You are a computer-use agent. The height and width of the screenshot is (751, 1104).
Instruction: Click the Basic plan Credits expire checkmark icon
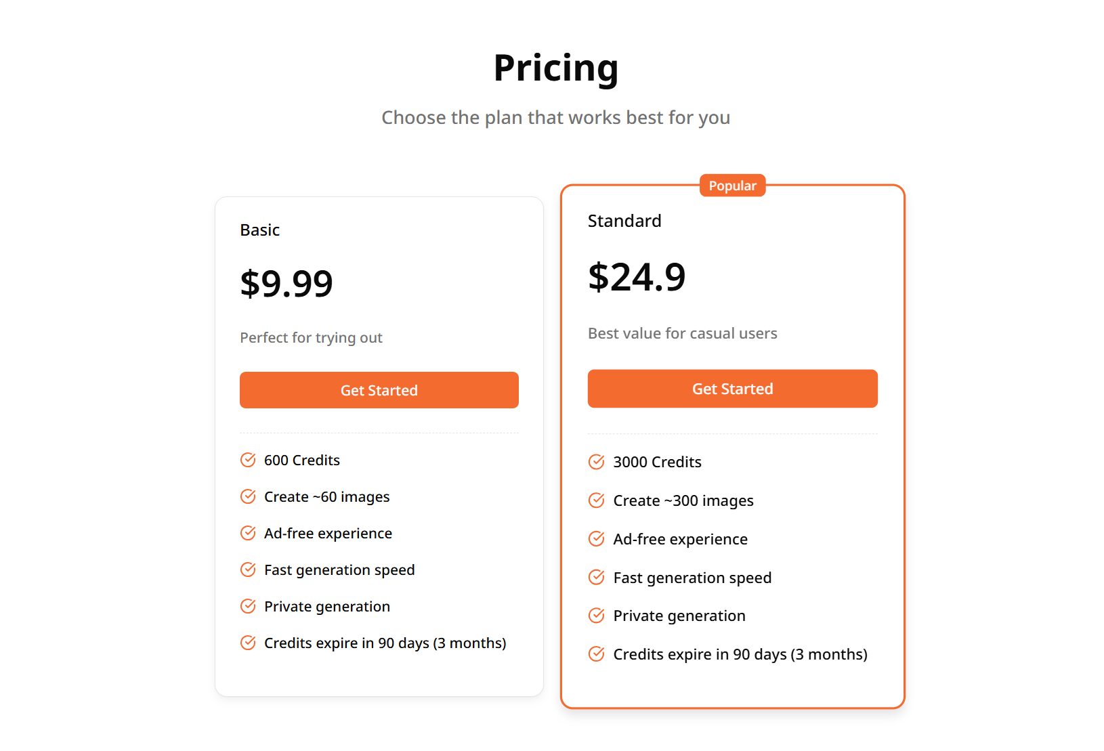click(248, 643)
